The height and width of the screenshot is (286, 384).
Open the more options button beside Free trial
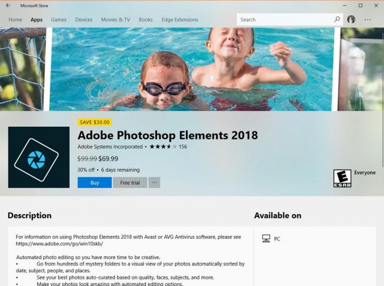click(154, 183)
